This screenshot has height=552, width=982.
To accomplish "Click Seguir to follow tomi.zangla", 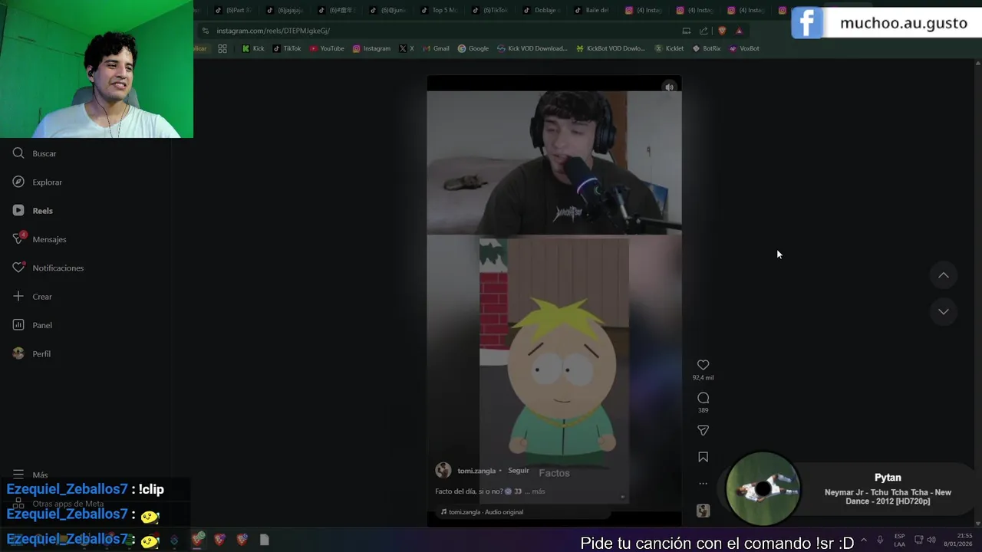I will [x=519, y=471].
